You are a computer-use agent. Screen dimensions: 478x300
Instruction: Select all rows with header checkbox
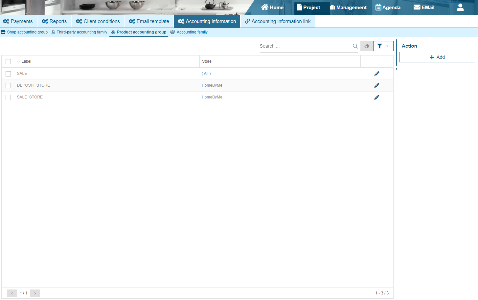tap(8, 62)
